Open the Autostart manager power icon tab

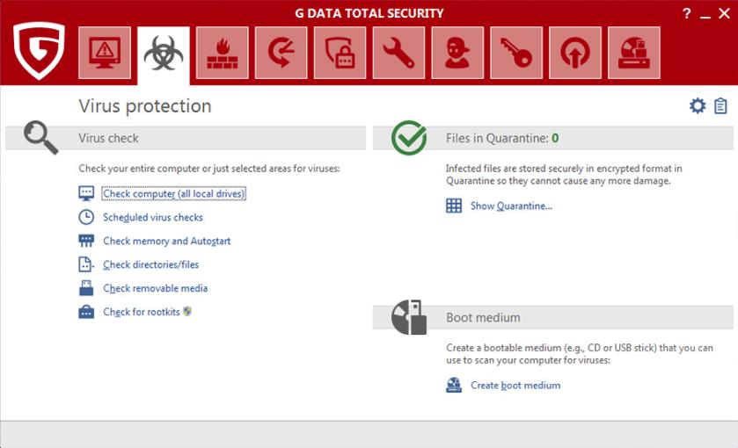pos(575,53)
